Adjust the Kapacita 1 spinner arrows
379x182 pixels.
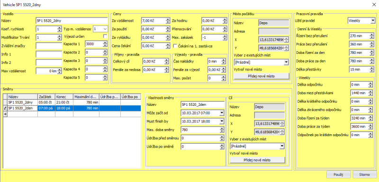(105, 44)
